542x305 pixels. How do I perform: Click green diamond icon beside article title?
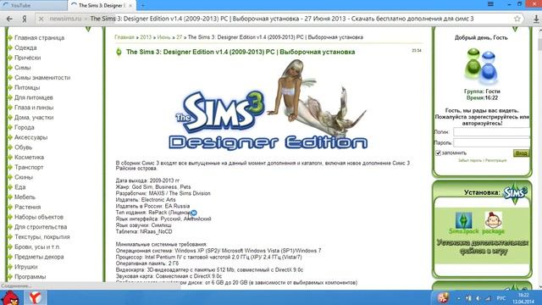coord(119,53)
